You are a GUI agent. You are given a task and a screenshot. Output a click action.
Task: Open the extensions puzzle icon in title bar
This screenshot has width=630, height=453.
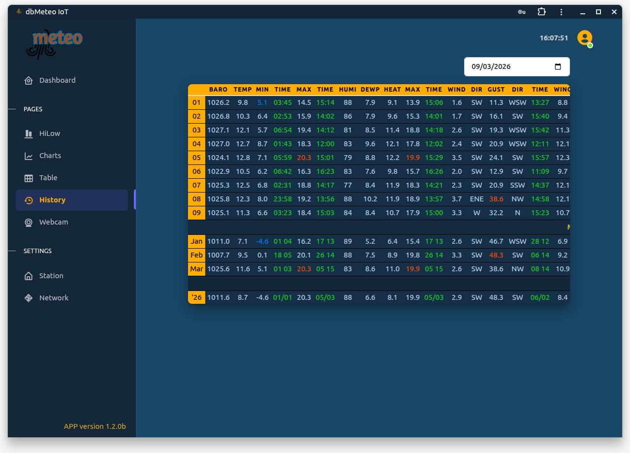[x=541, y=12]
